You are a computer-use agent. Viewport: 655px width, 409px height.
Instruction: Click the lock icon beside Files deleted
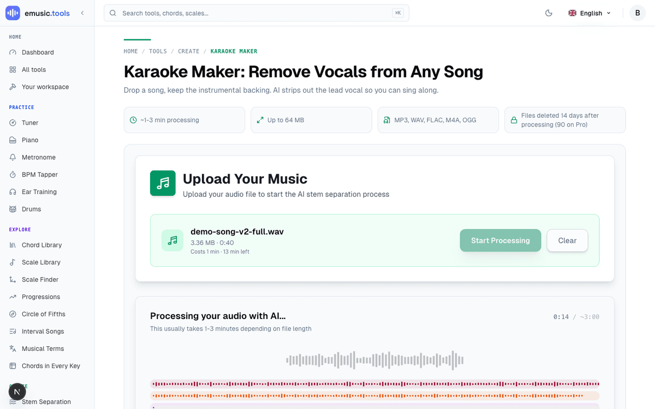click(x=514, y=120)
